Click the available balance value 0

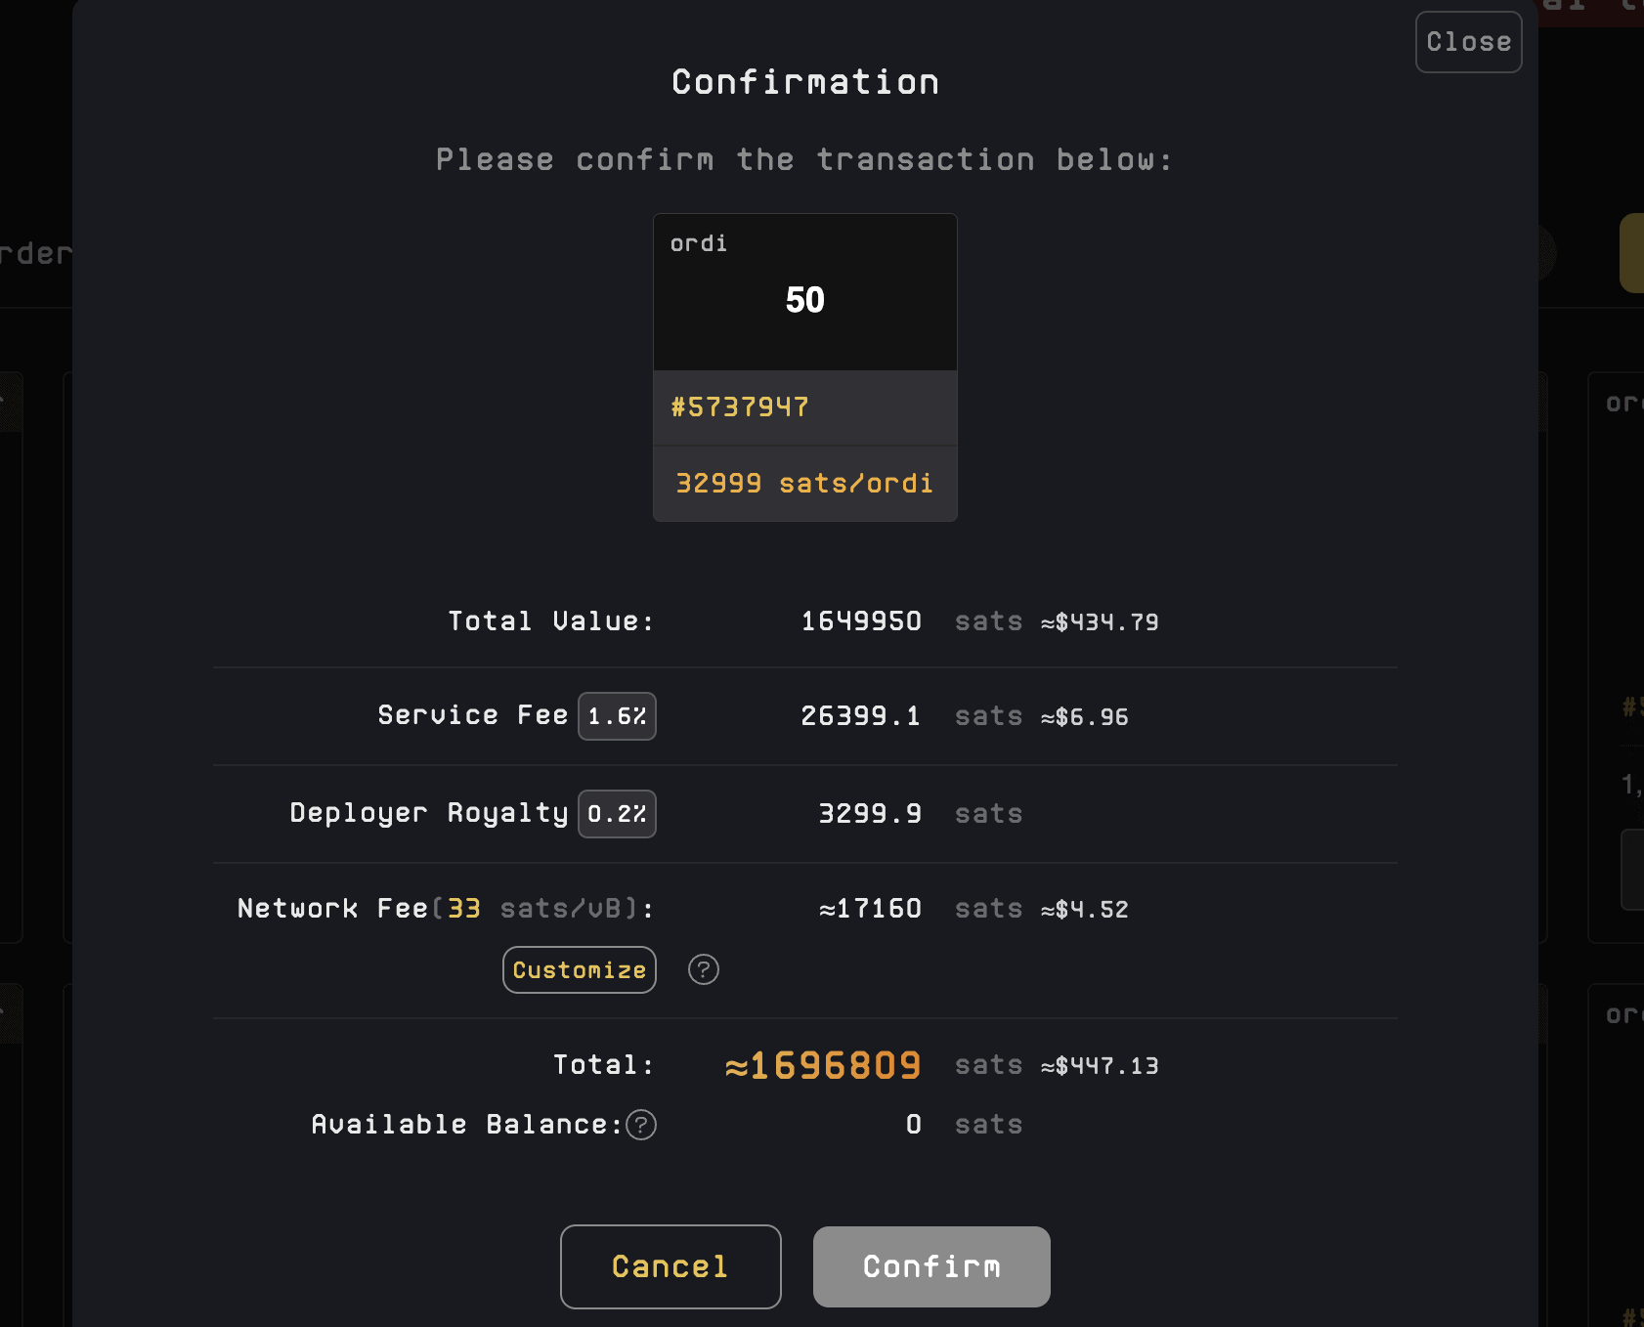pos(914,1125)
